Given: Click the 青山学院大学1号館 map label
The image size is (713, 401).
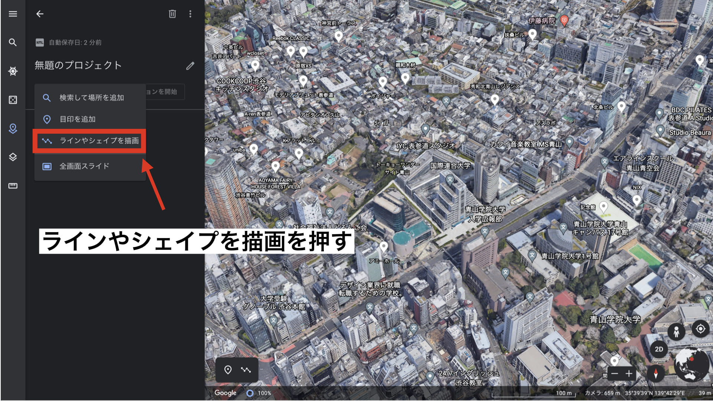Looking at the screenshot, I should click(x=570, y=256).
